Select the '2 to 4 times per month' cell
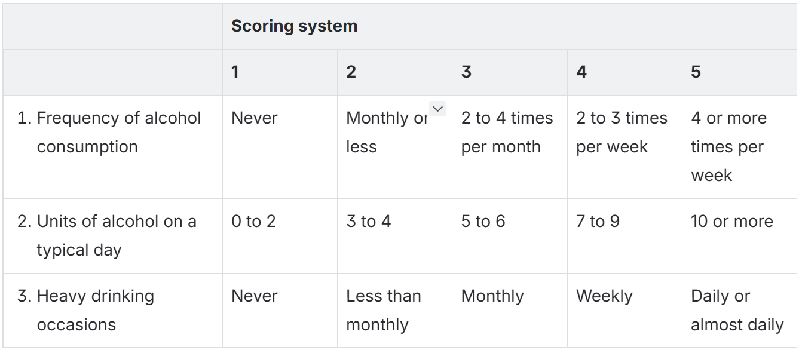This screenshot has width=799, height=353. [507, 133]
